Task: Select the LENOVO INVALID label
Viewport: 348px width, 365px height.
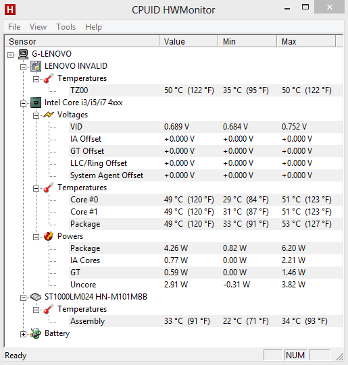Action: click(x=76, y=66)
